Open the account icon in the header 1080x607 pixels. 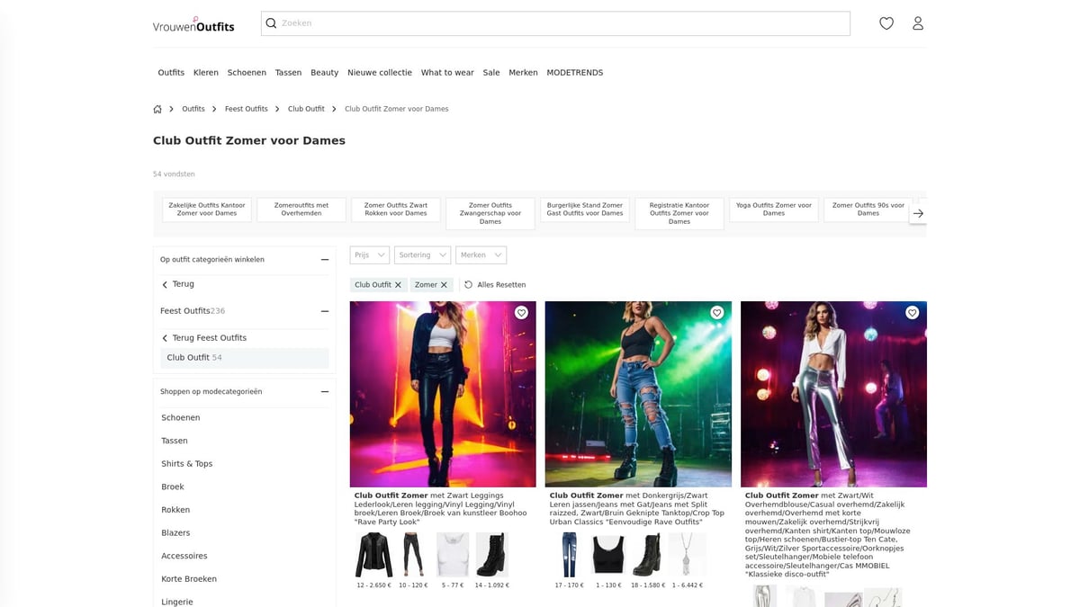[918, 23]
